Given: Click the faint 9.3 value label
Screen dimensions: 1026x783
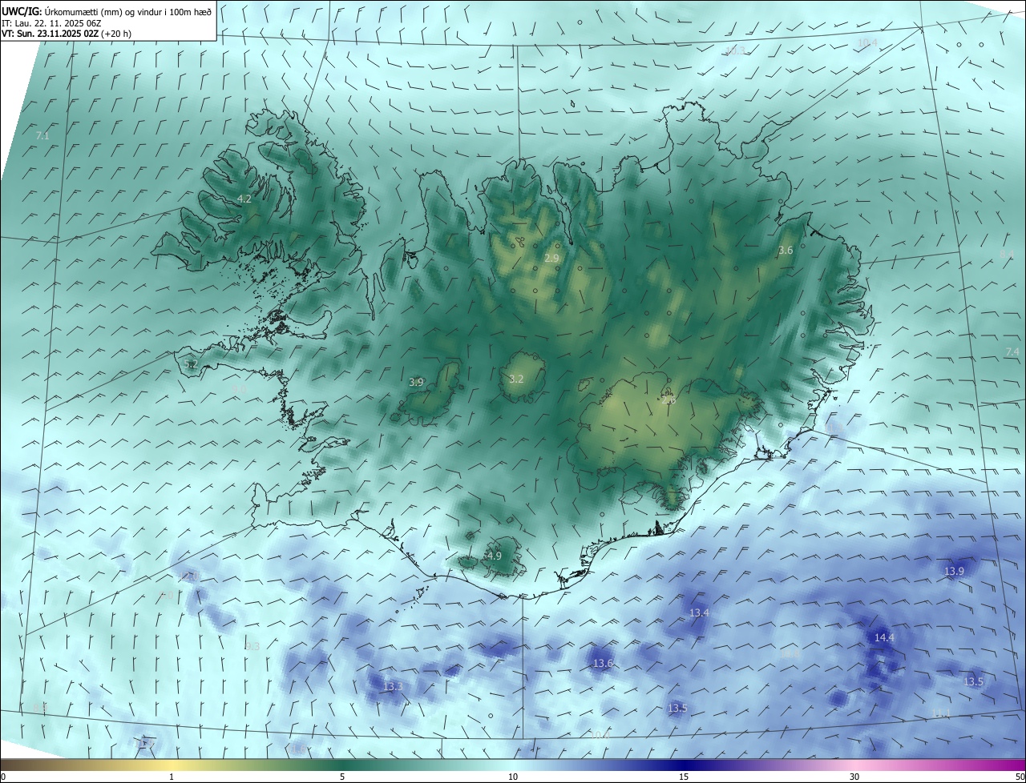Looking at the screenshot, I should (x=252, y=646).
